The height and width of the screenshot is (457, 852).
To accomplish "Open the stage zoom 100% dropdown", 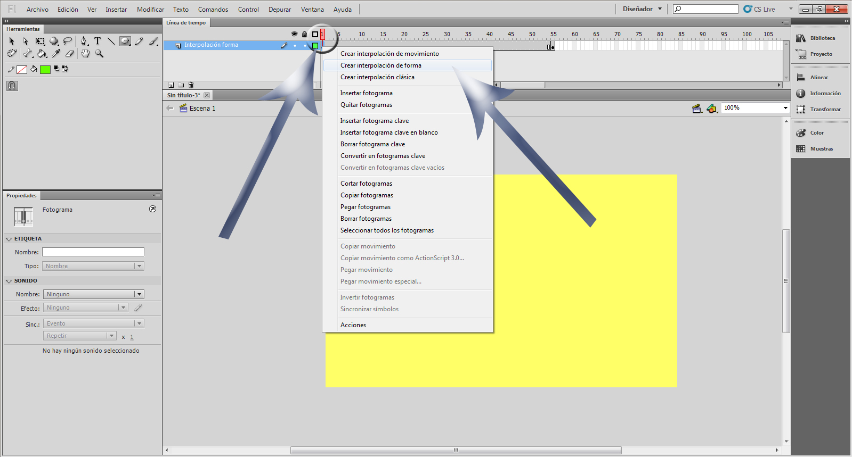I will point(785,108).
